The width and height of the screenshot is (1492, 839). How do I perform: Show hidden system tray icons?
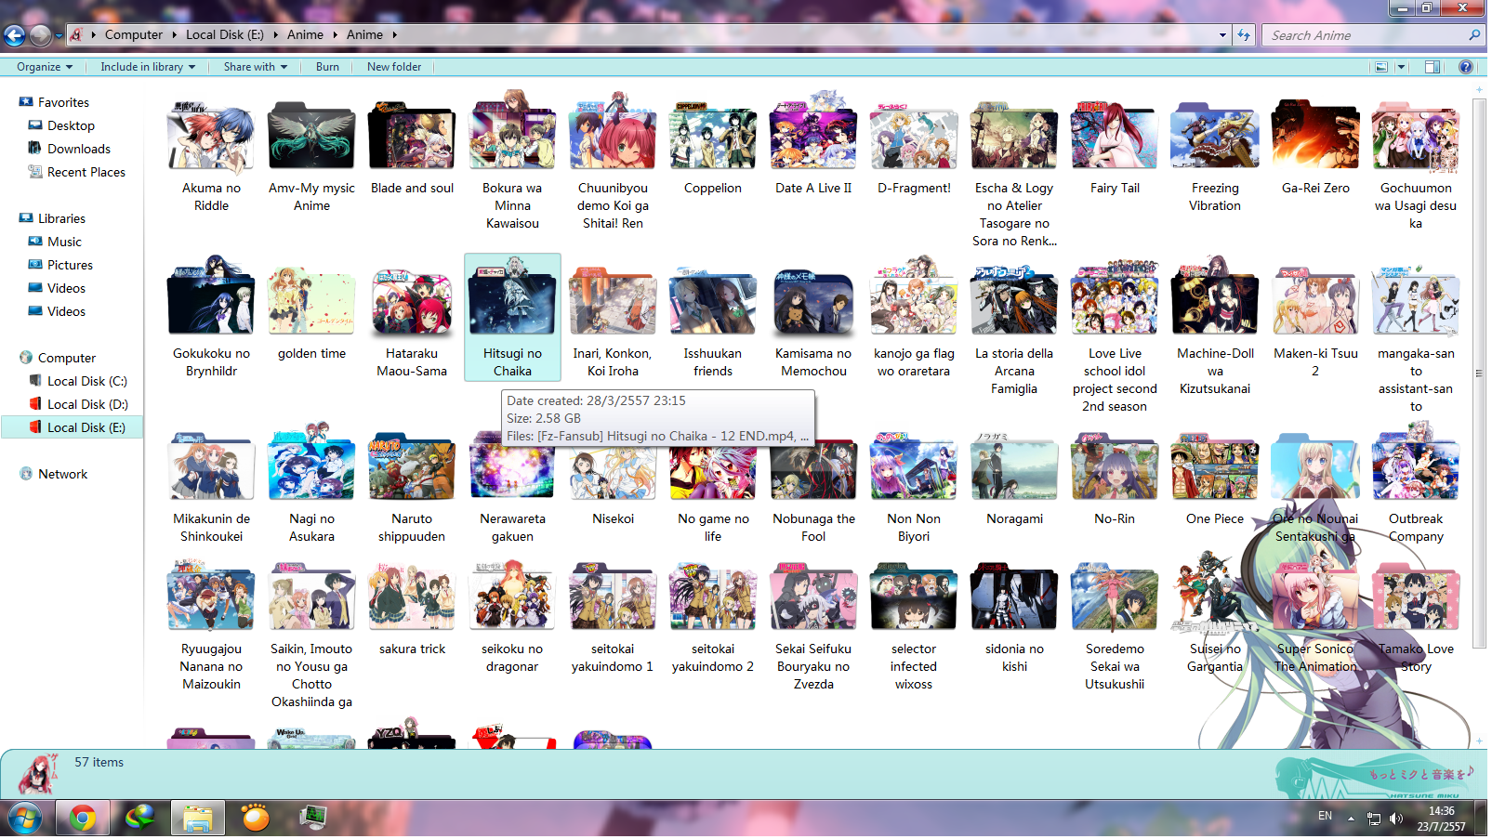tap(1351, 819)
